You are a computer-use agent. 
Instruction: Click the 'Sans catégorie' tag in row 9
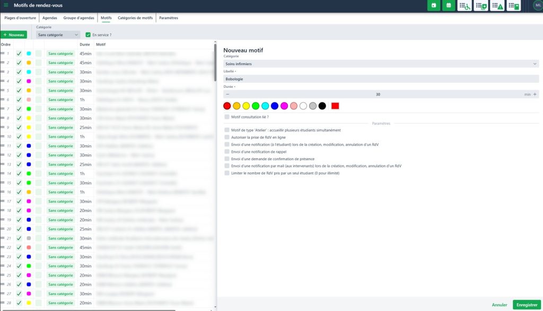click(60, 127)
